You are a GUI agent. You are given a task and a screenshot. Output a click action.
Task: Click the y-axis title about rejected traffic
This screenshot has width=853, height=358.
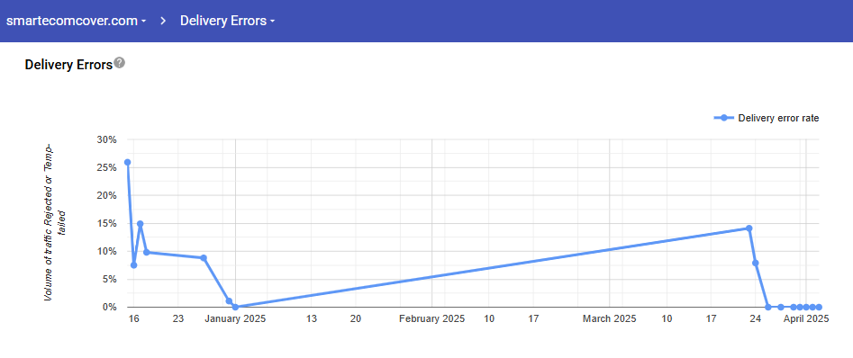[55, 222]
